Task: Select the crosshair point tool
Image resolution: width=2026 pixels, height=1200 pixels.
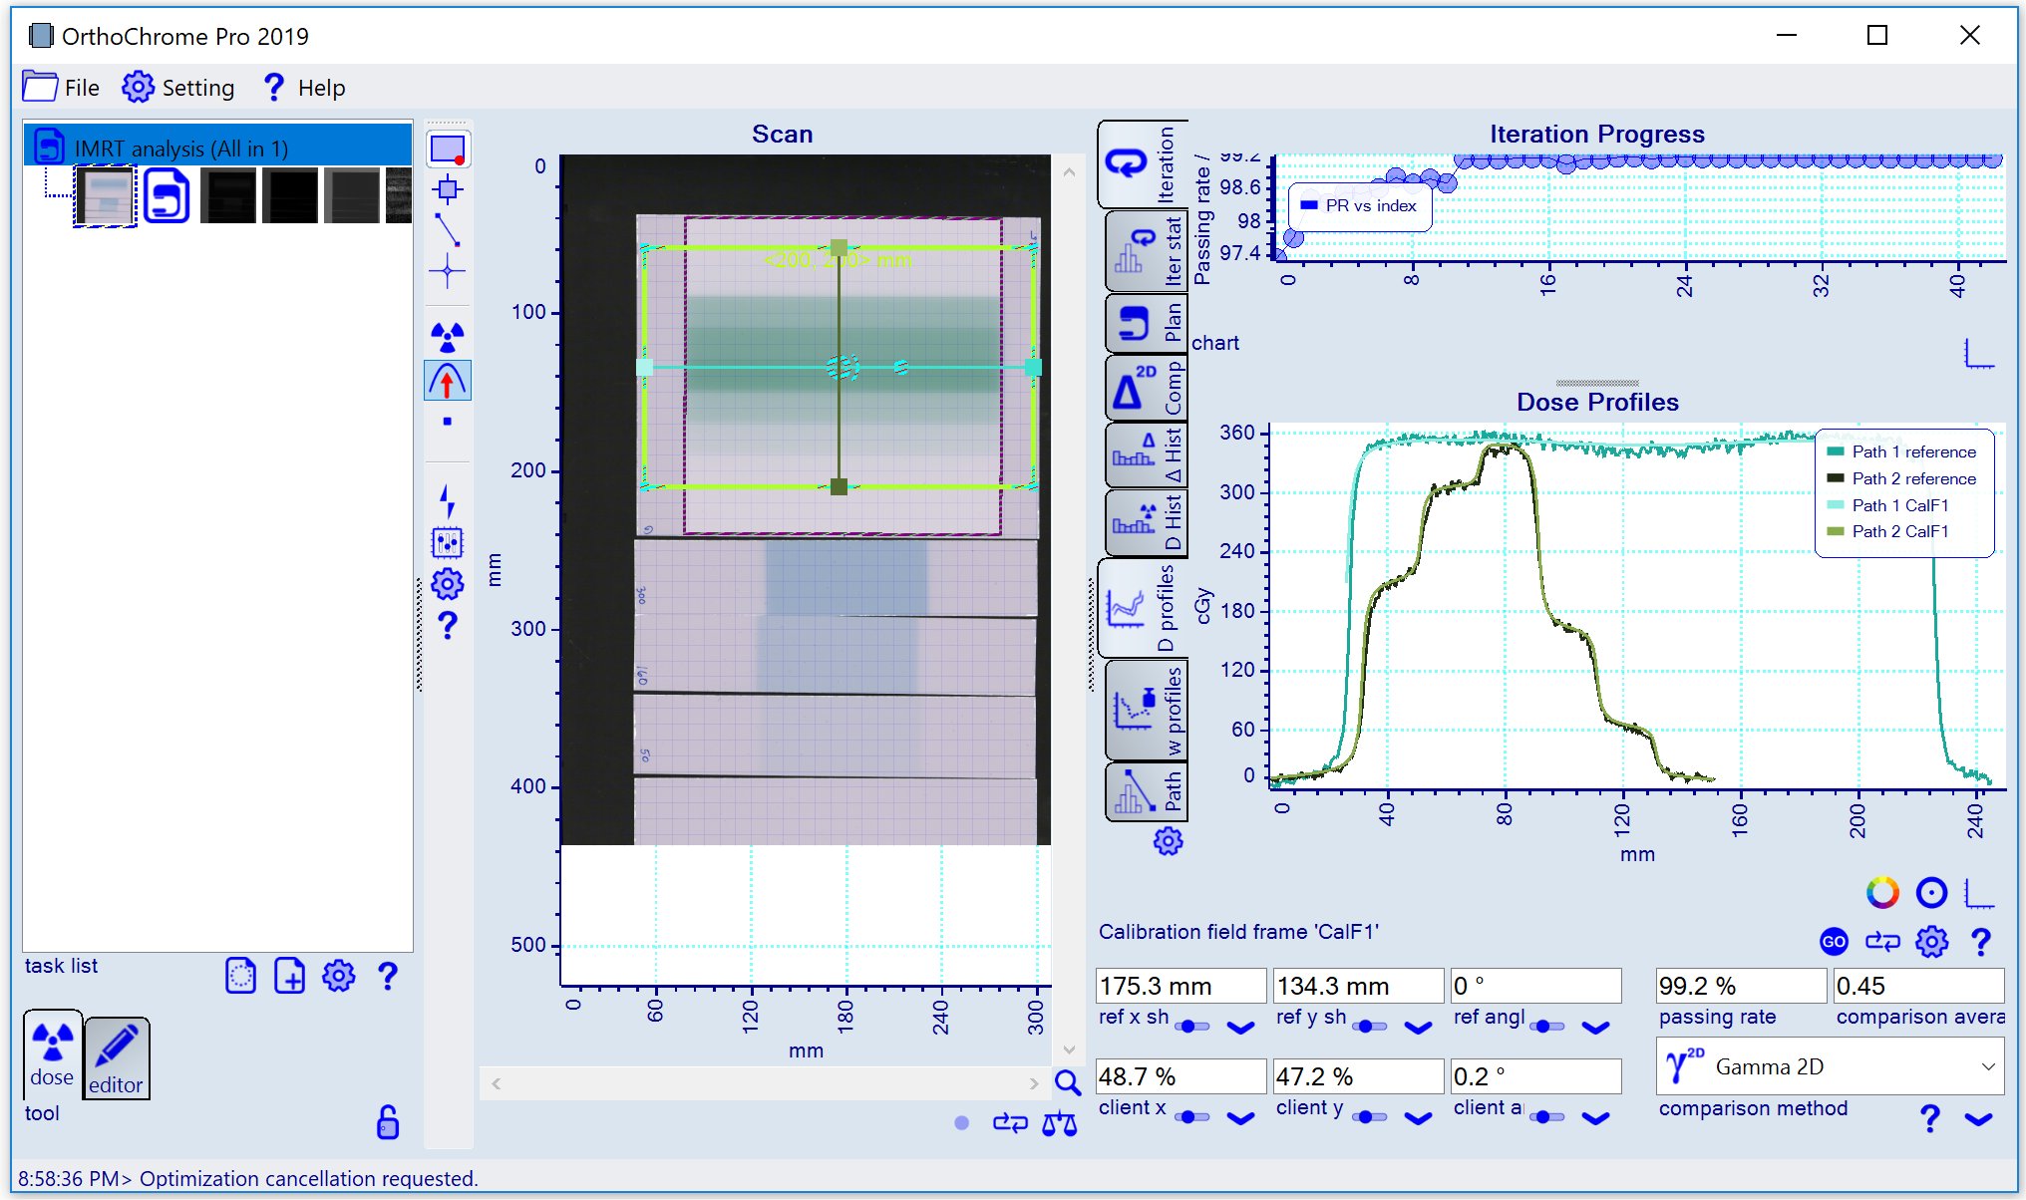Action: [x=448, y=271]
